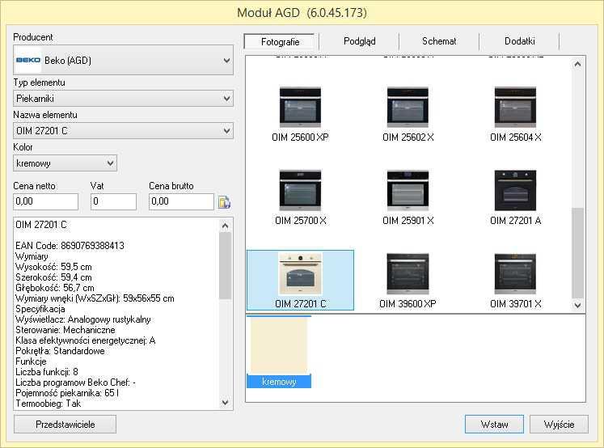Open the Producent dropdown showing Beko (AGD)
The image size is (604, 448).
[x=123, y=60]
